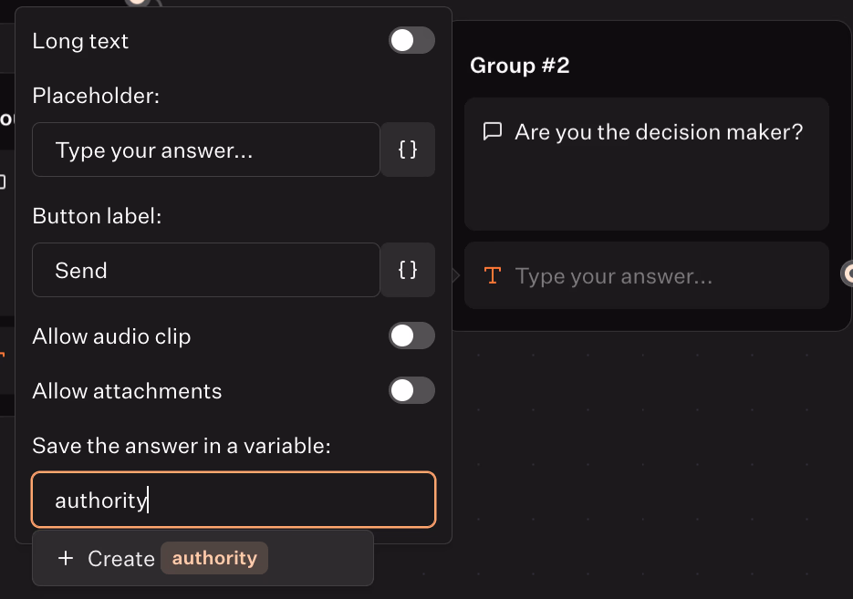Enable the Allow attachments toggle

411,391
